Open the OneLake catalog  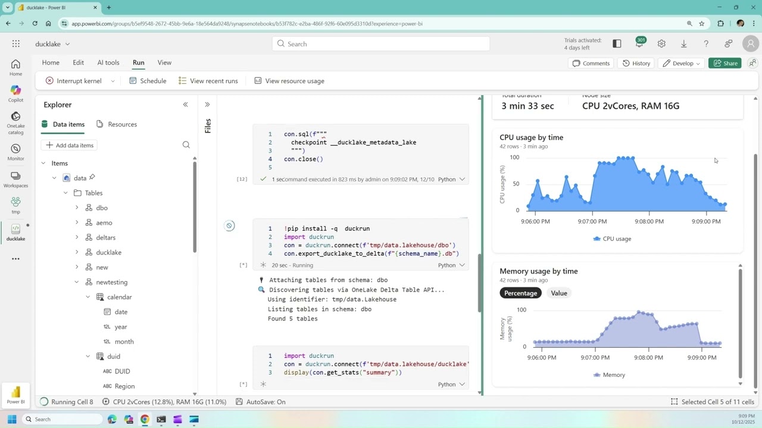pyautogui.click(x=15, y=122)
